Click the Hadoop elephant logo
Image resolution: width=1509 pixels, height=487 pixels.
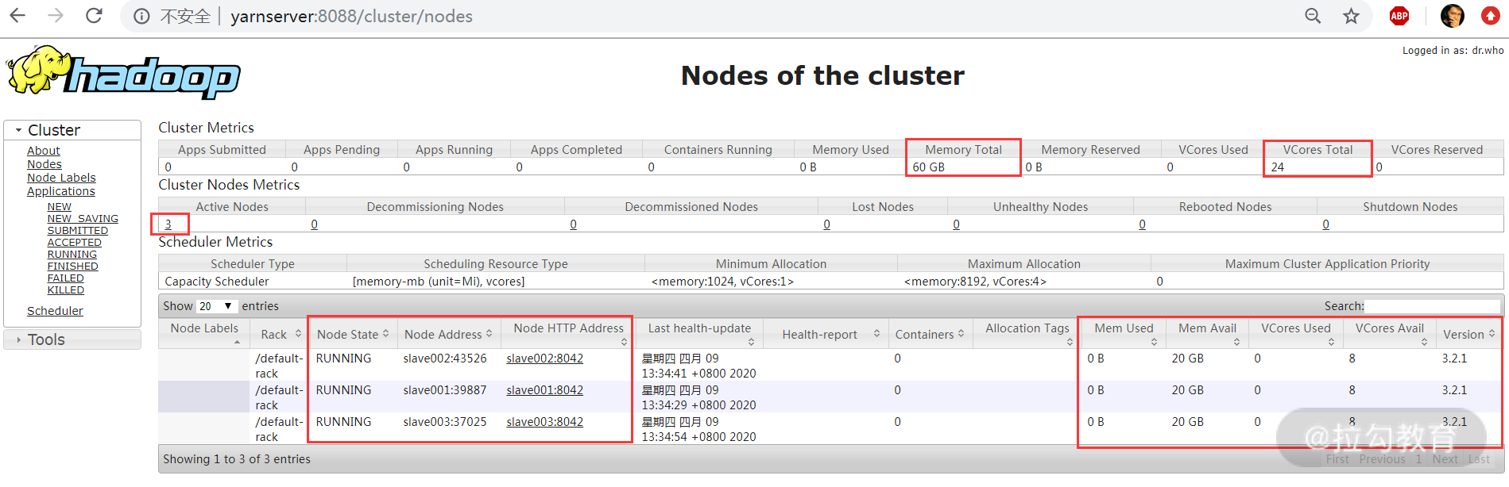point(123,73)
